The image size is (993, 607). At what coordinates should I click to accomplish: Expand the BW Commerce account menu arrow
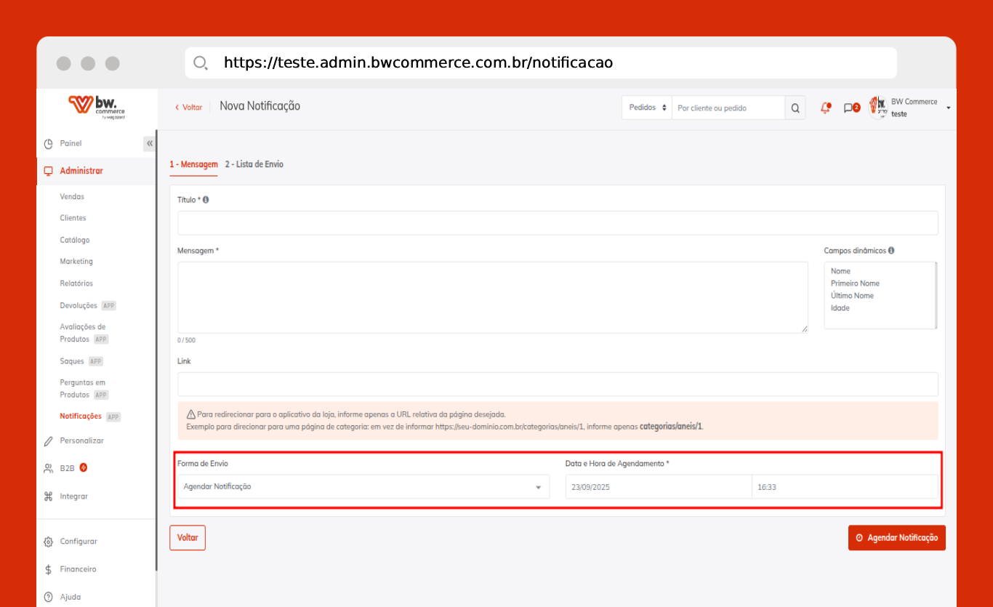pos(948,108)
